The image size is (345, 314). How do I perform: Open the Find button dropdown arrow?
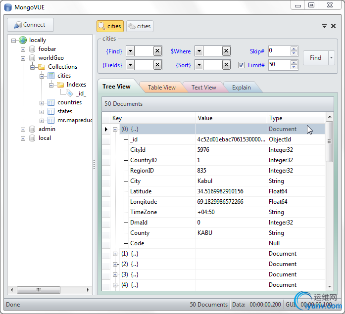coord(331,58)
